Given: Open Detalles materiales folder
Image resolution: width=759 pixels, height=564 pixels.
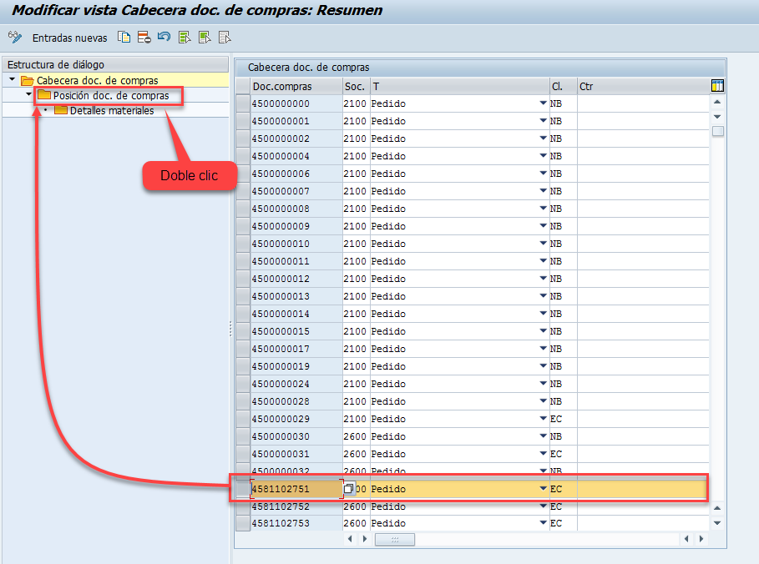Looking at the screenshot, I should 60,110.
